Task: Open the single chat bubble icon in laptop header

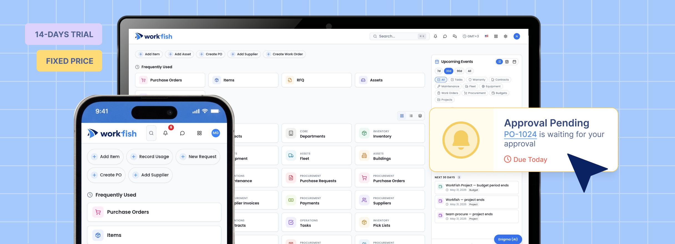Action: (x=445, y=36)
